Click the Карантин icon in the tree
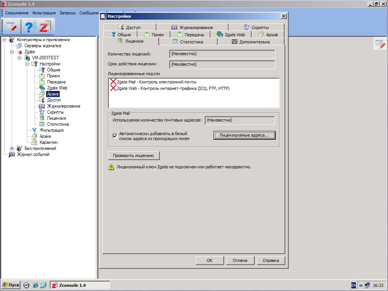This screenshot has width=388, height=291. coord(34,142)
